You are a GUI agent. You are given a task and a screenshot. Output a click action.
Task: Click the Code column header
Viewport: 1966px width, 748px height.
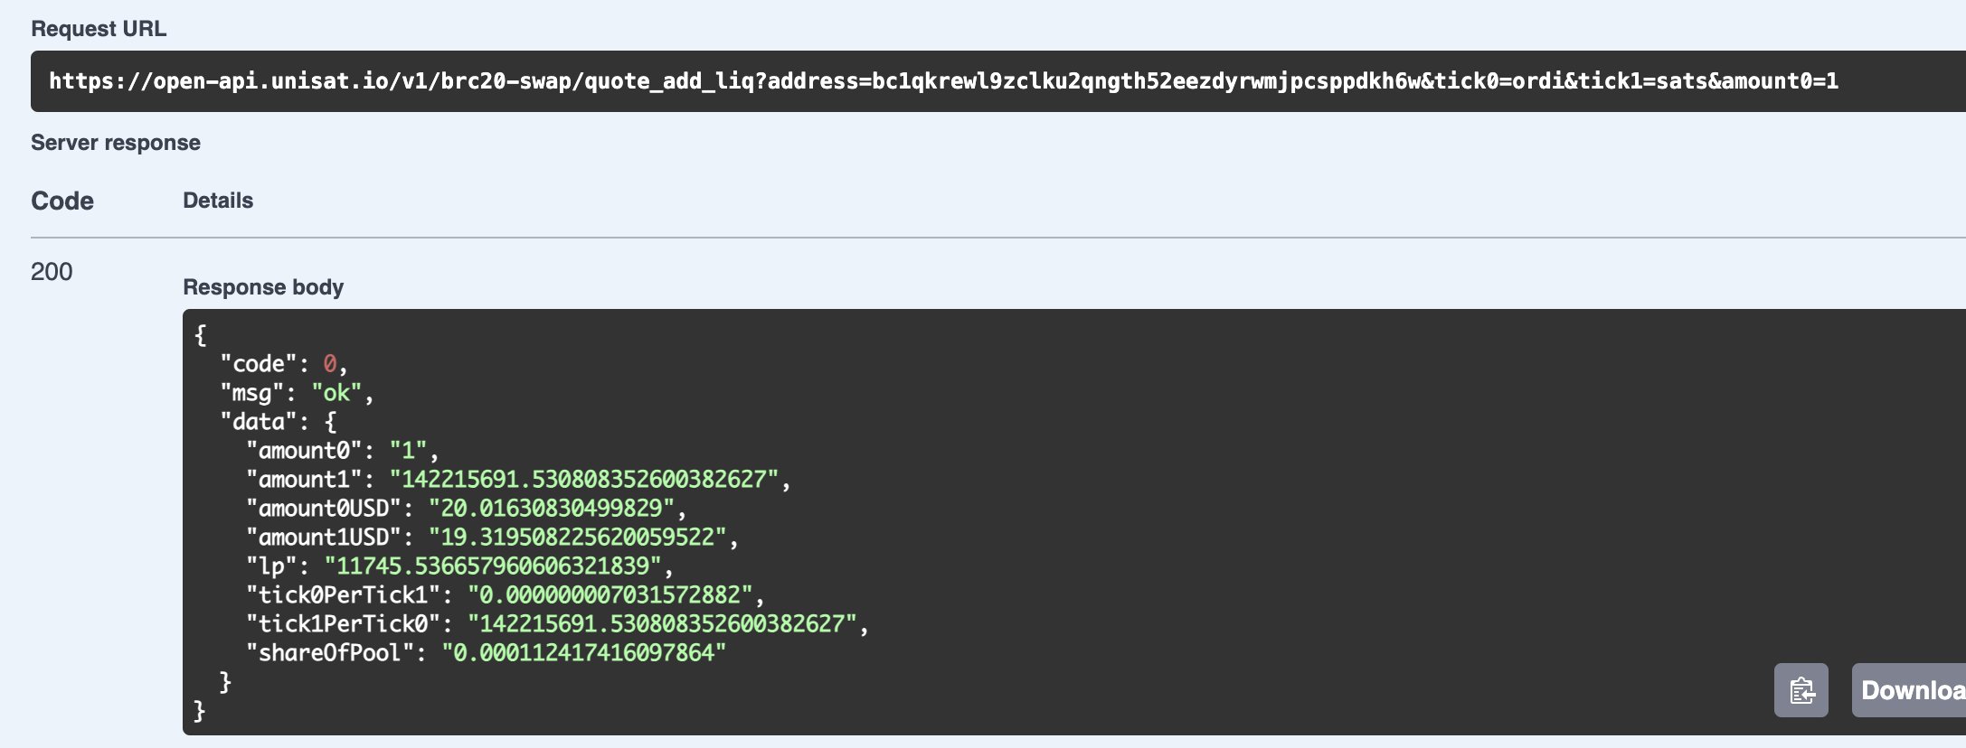coord(62,201)
